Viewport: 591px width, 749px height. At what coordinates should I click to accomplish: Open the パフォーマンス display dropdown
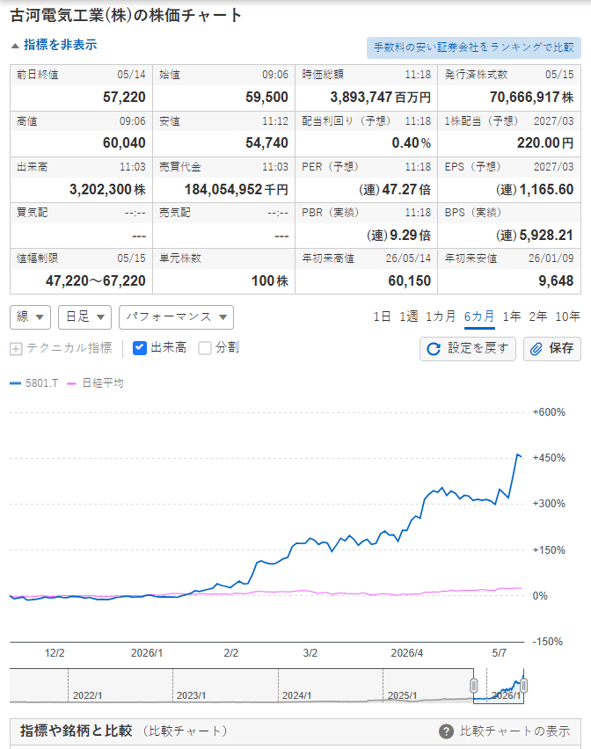(176, 317)
